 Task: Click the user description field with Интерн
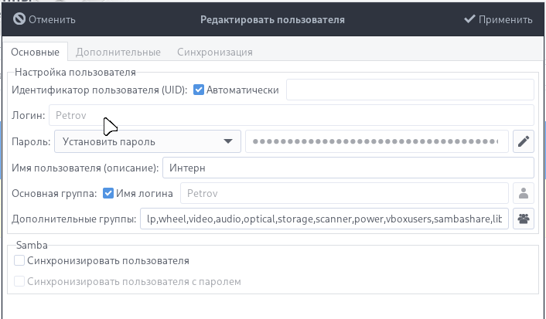347,167
